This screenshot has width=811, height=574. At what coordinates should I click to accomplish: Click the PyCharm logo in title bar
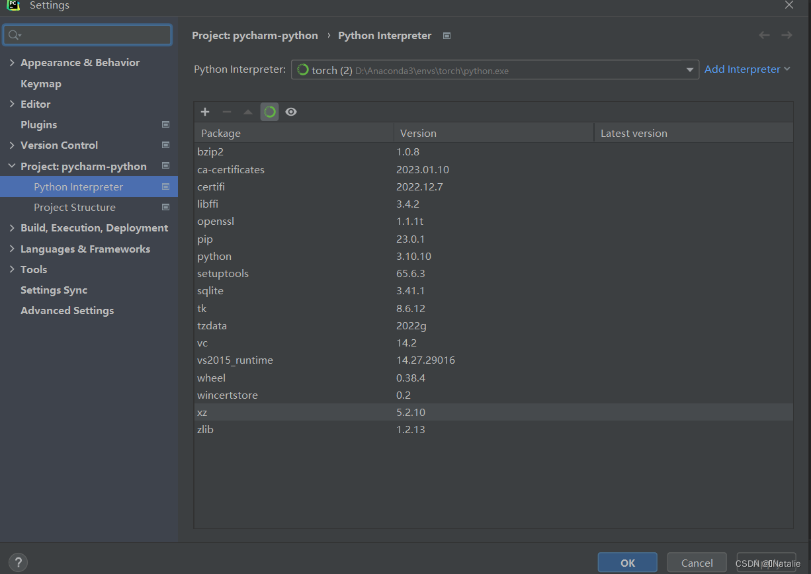click(13, 5)
